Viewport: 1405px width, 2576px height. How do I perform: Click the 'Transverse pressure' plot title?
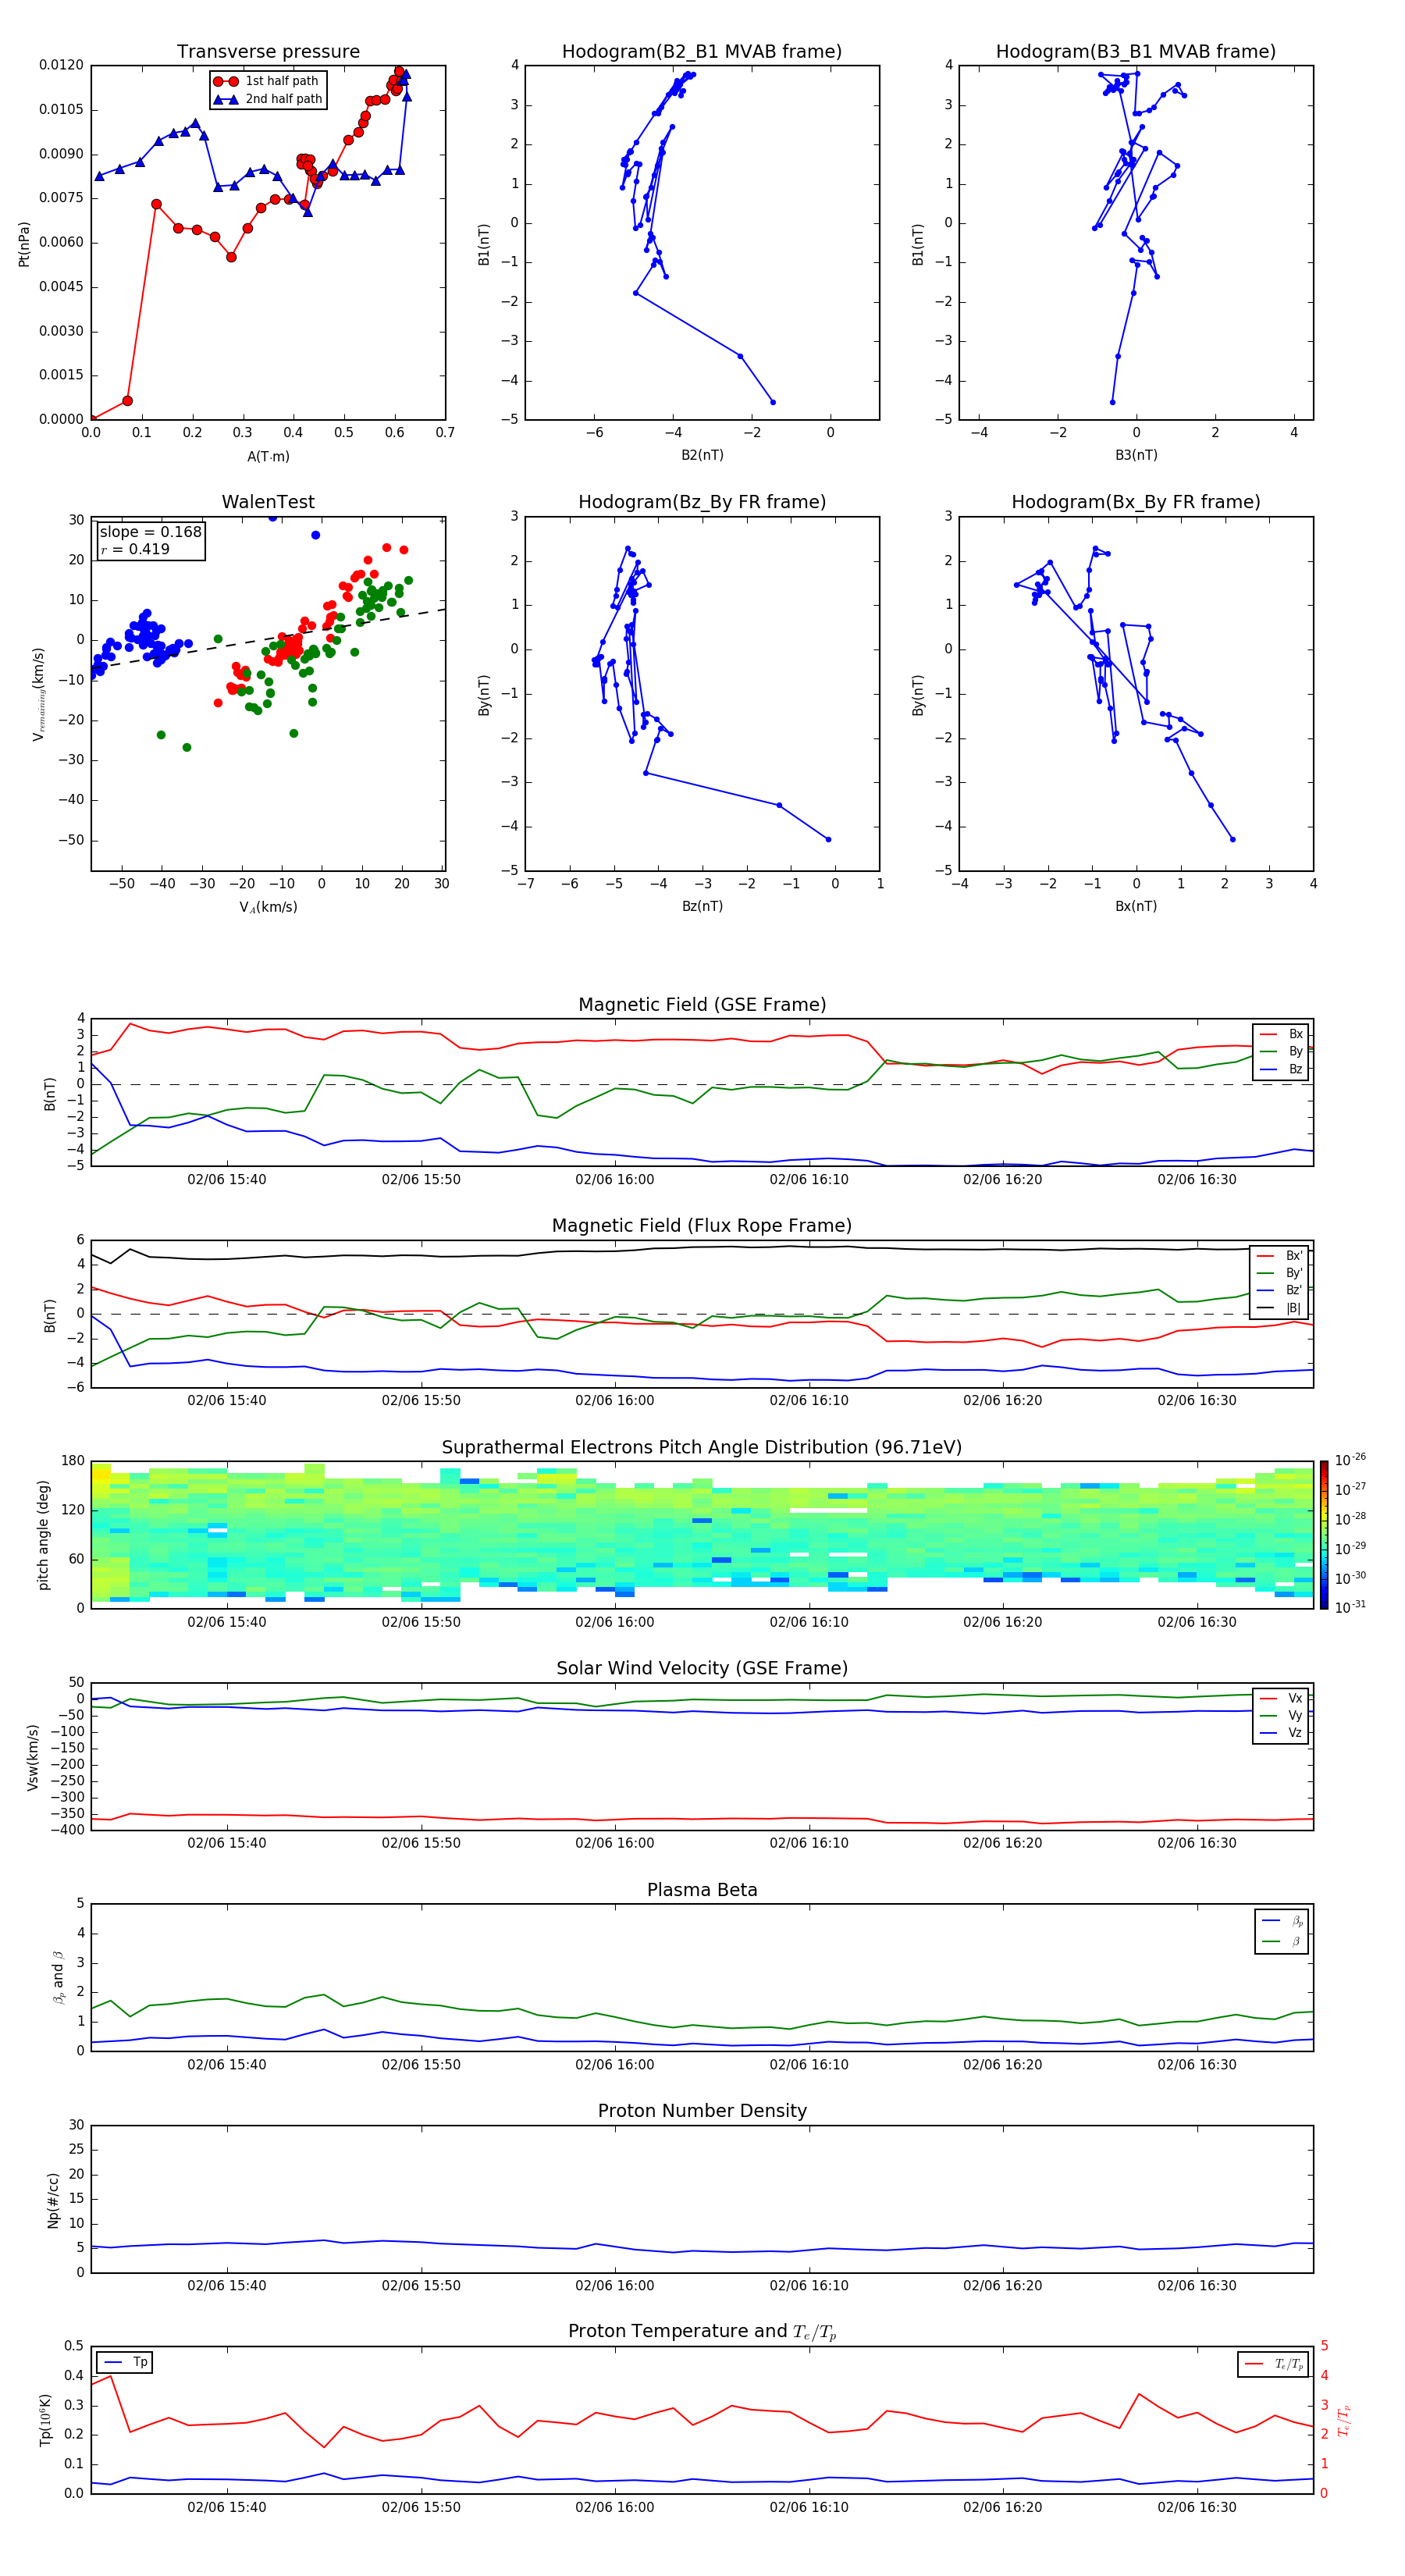[268, 51]
